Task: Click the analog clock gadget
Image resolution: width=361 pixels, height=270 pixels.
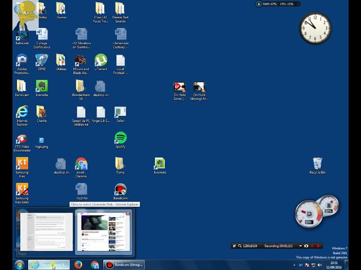Action: coord(315,28)
